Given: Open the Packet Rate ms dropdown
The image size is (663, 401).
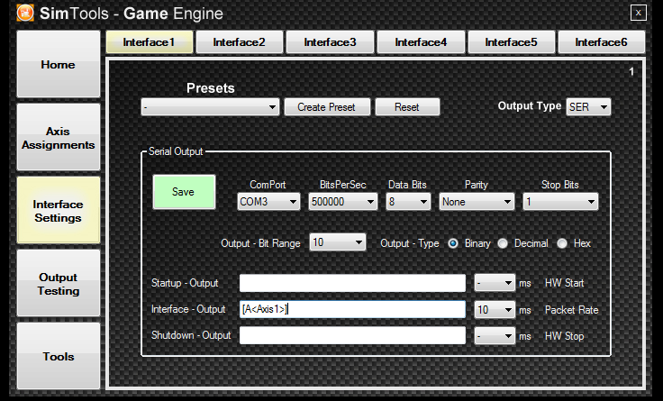Looking at the screenshot, I should tap(495, 310).
